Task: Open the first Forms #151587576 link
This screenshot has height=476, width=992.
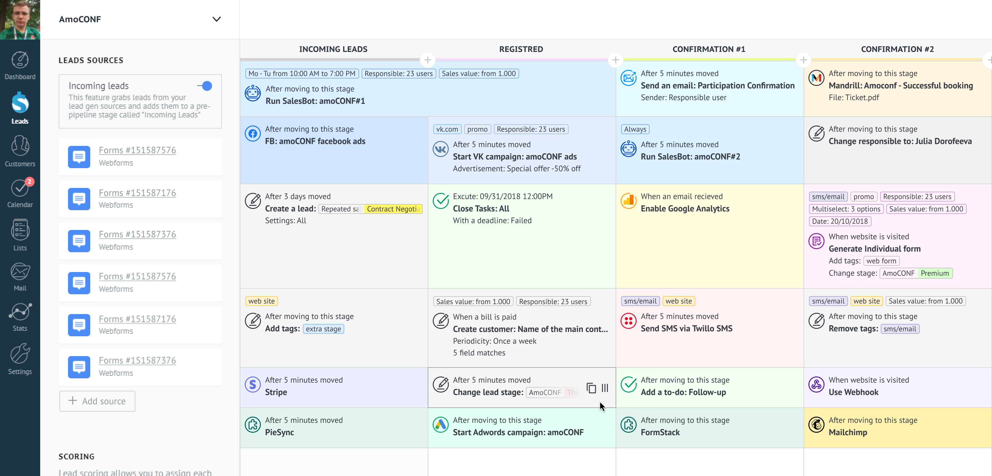Action: tap(137, 150)
